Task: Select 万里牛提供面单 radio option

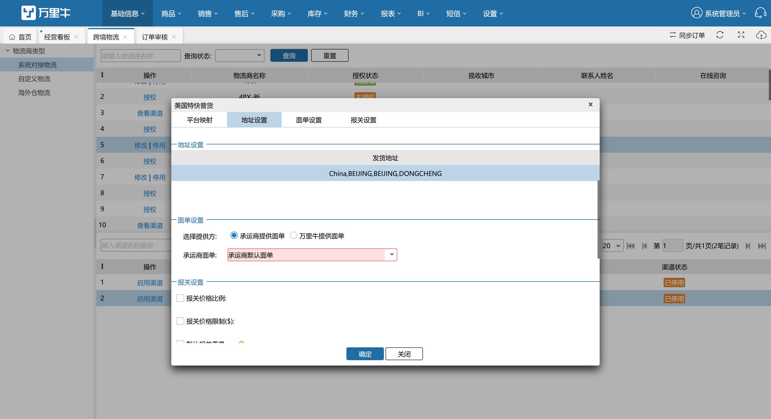Action: click(293, 235)
